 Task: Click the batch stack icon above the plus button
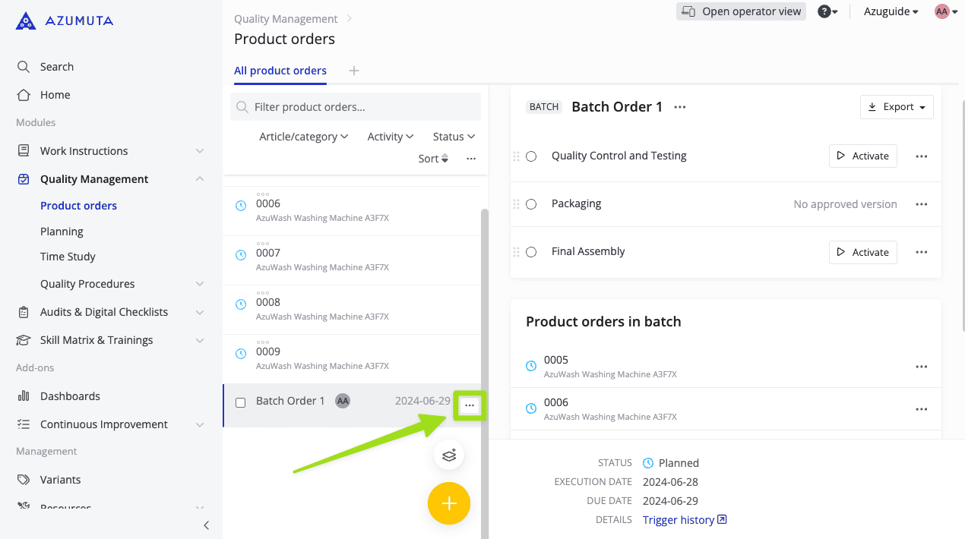coord(449,455)
